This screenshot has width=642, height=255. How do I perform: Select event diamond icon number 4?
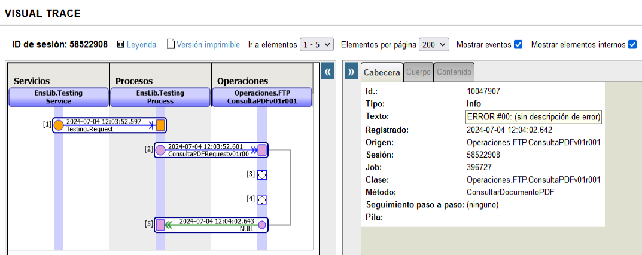click(x=262, y=200)
